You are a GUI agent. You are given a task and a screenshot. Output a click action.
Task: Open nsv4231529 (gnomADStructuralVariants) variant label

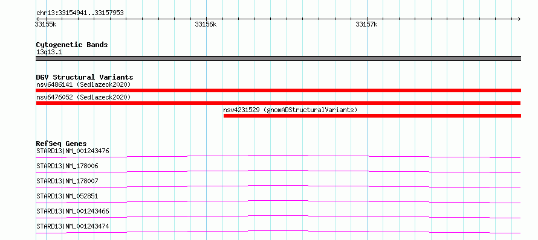click(x=290, y=110)
